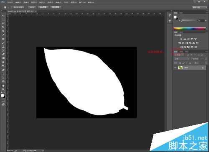209x152 pixels.
Task: Select the Zoom tool
Action: point(3,90)
